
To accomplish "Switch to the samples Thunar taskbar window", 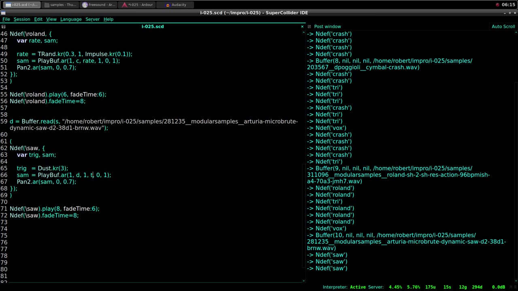I will coord(60,5).
